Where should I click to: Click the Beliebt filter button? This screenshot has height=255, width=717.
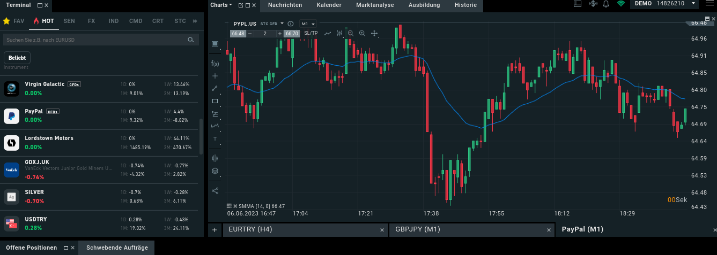point(17,58)
